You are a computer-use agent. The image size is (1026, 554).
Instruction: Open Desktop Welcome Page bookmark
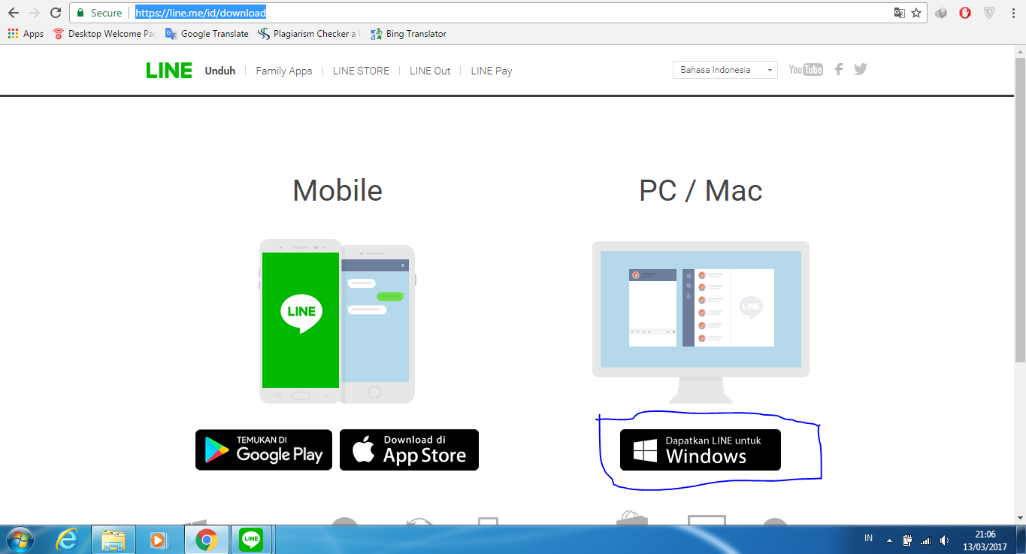(x=104, y=34)
